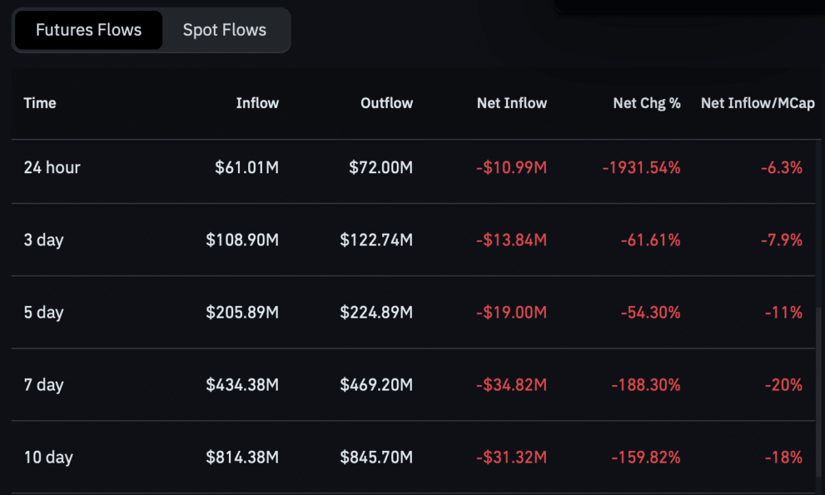825x495 pixels.
Task: Select the 24 hour row label
Action: 52,167
